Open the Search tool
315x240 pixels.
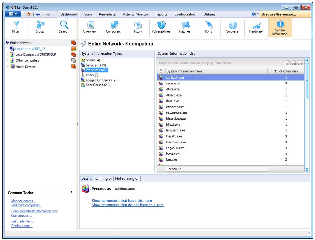click(64, 27)
